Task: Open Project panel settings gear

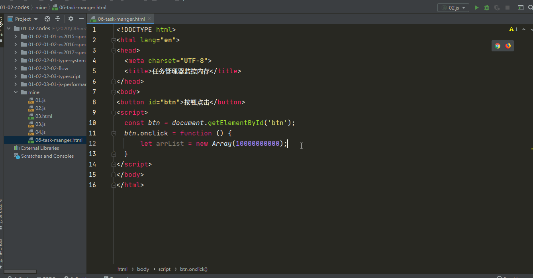Action: click(x=71, y=19)
